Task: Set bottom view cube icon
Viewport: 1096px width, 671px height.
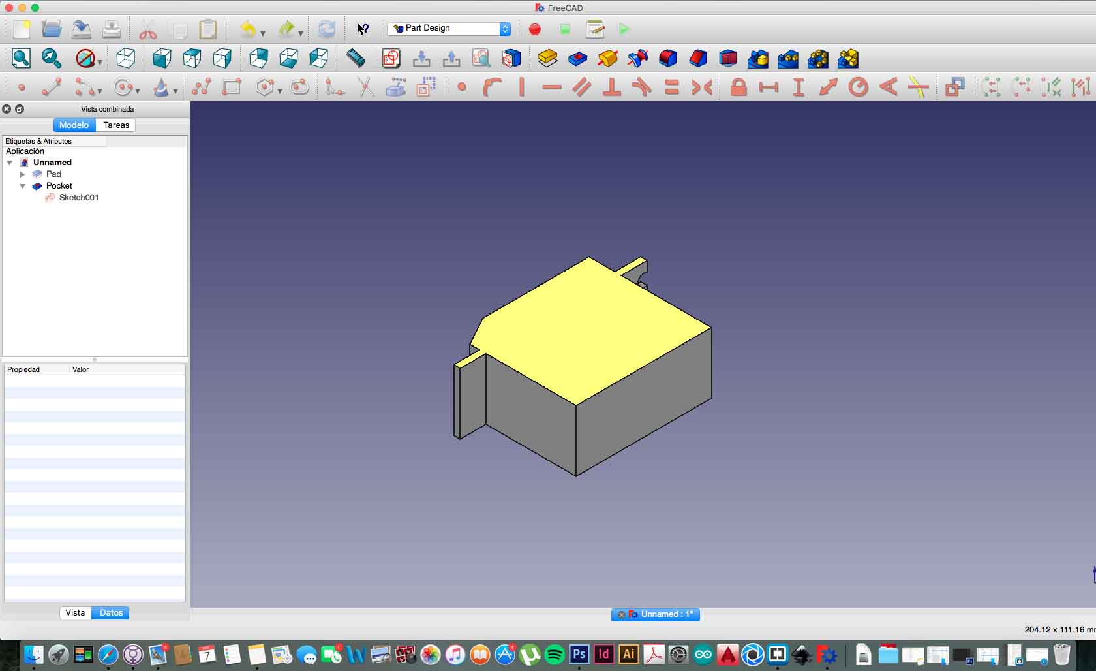Action: [288, 58]
